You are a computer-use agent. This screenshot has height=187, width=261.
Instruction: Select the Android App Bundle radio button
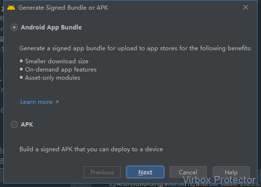pyautogui.click(x=14, y=27)
